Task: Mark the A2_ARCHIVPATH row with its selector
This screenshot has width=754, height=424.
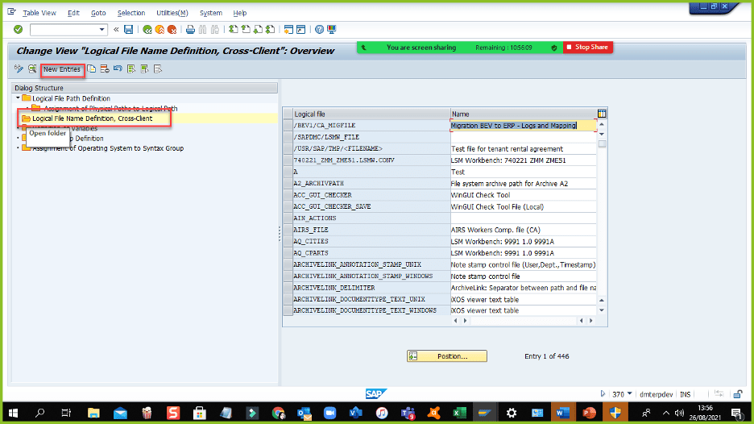Action: (x=286, y=184)
